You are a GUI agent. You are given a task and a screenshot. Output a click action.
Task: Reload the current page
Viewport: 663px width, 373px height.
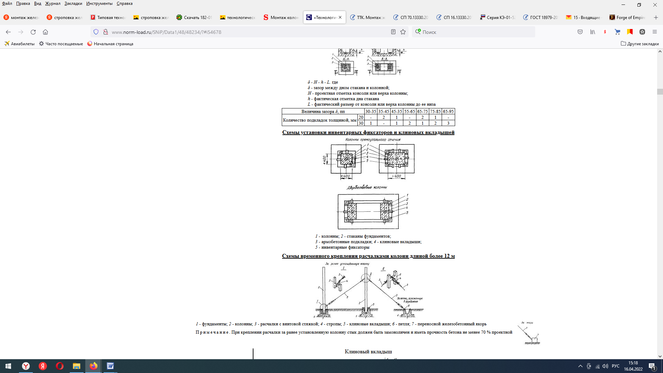pos(33,32)
